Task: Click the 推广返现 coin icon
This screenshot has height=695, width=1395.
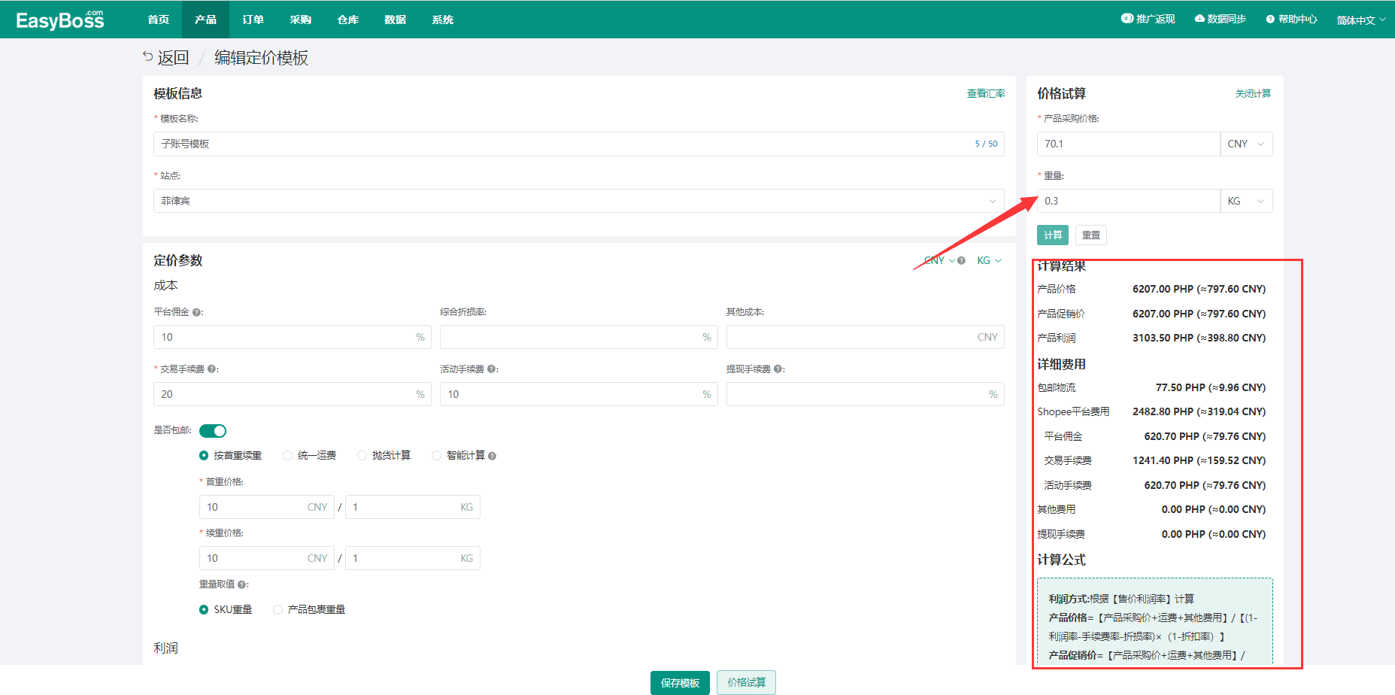Action: coord(1127,19)
